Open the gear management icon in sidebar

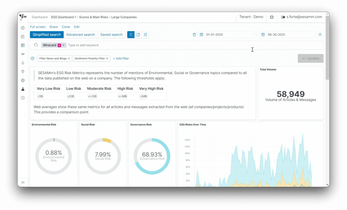click(x=23, y=80)
